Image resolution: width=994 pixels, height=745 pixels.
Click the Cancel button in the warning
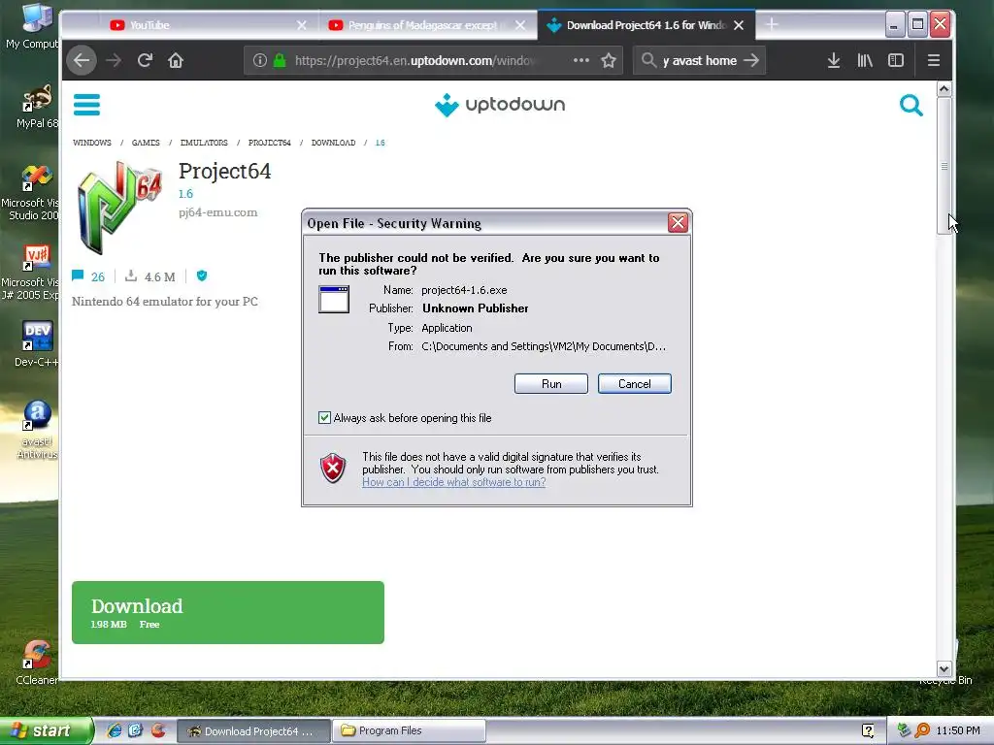click(x=635, y=384)
